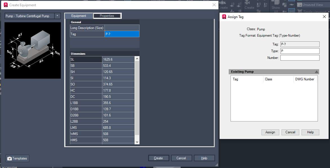Viewport: 330px width, 168px height.
Task: Open the pump equipment type dropdown
Action: click(58, 16)
